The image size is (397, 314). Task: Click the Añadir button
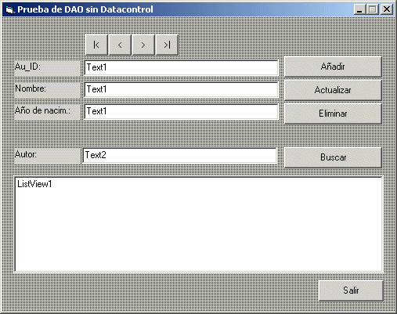coord(333,67)
